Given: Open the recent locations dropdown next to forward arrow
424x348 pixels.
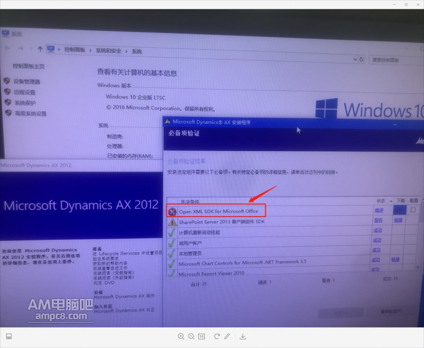Looking at the screenshot, I should pos(31,48).
